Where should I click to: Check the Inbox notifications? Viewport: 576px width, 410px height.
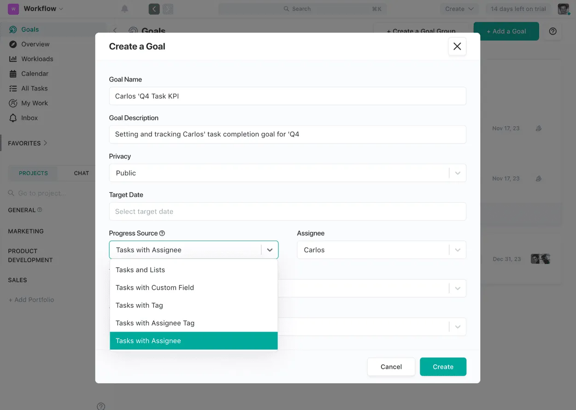click(x=29, y=117)
